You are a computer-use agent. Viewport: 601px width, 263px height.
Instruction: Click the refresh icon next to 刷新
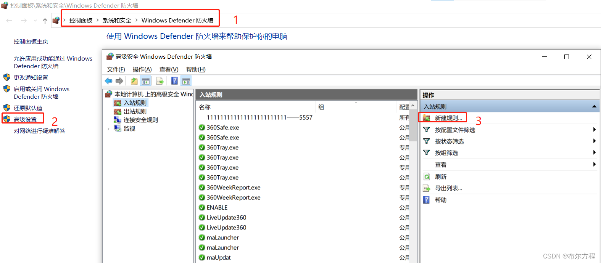[427, 177]
